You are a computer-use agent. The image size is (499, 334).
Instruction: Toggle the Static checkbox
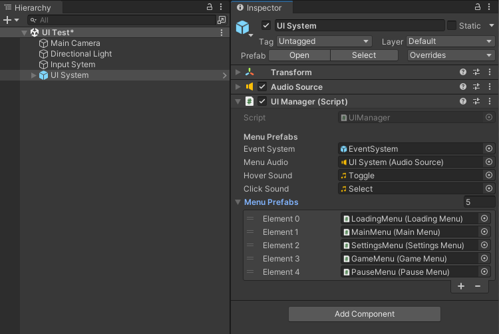click(x=452, y=25)
